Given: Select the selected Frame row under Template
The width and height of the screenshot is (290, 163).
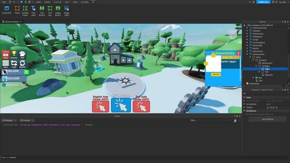Looking at the screenshot, I should pyautogui.click(x=265, y=69).
